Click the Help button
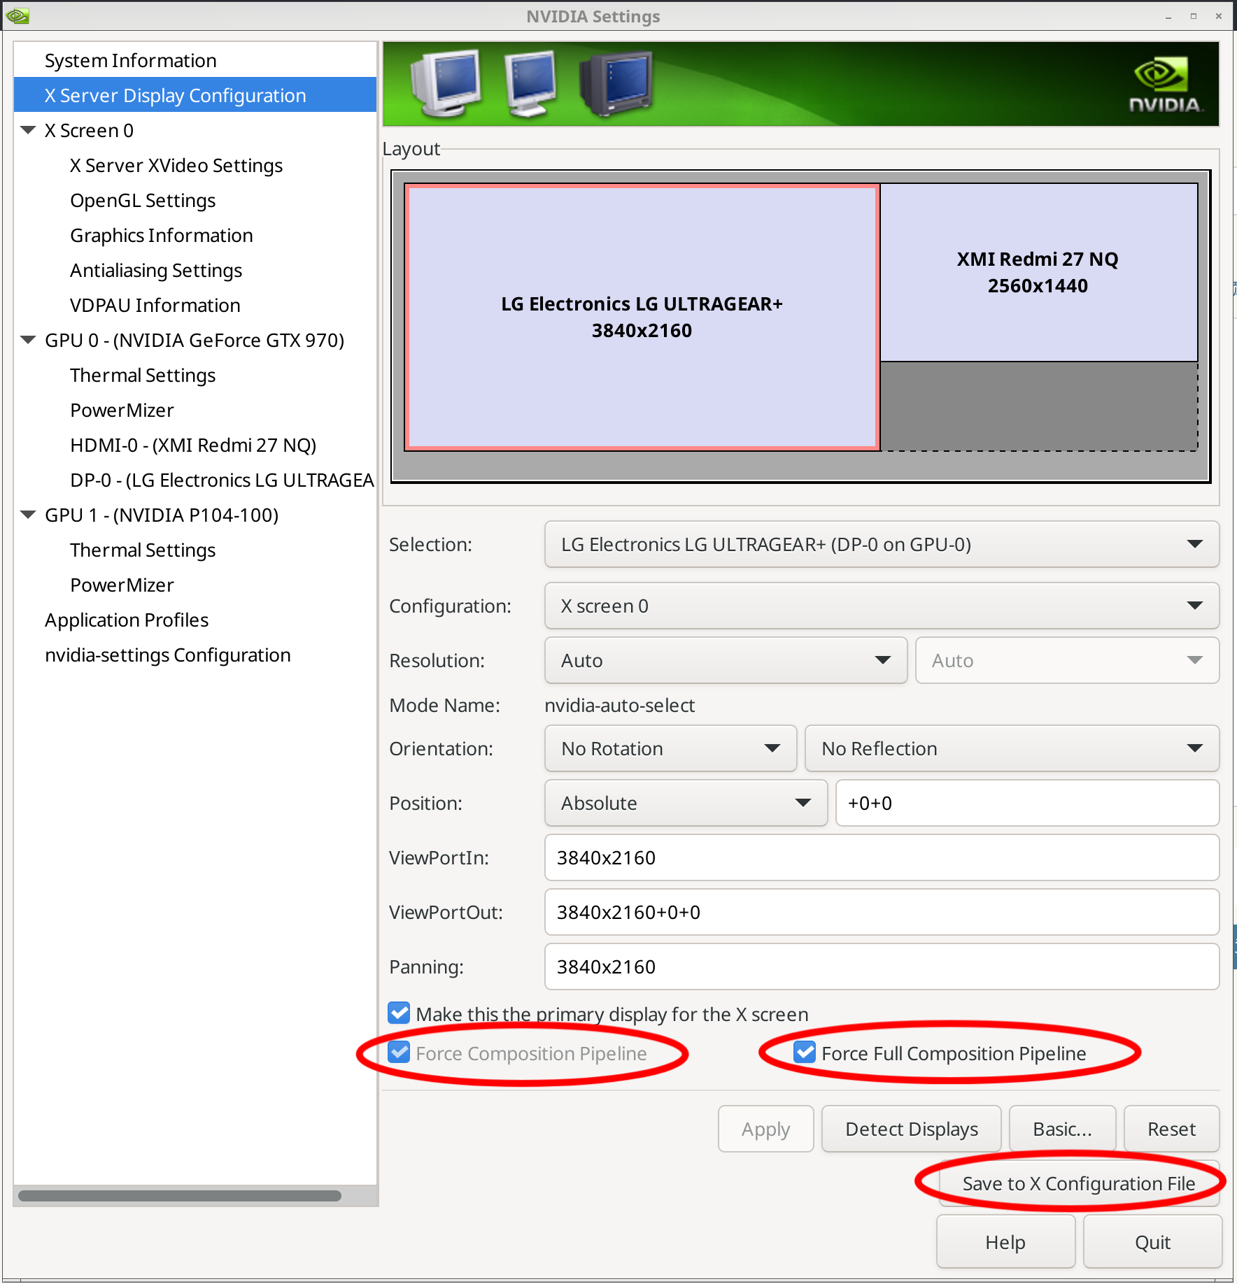The height and width of the screenshot is (1284, 1237). tap(1005, 1242)
